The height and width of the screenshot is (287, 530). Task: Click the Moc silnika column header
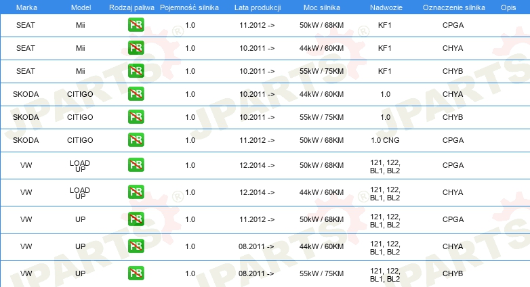[x=322, y=7]
